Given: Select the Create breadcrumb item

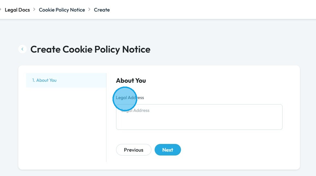Looking at the screenshot, I should [102, 10].
